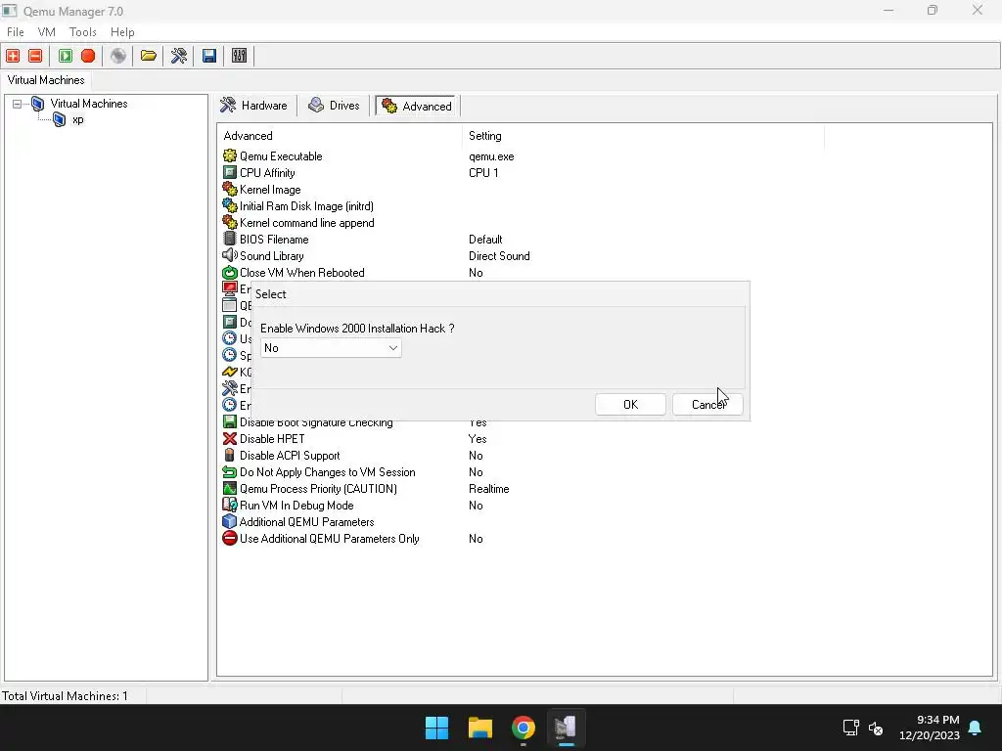Open the File menu
1002x751 pixels.
click(x=16, y=32)
